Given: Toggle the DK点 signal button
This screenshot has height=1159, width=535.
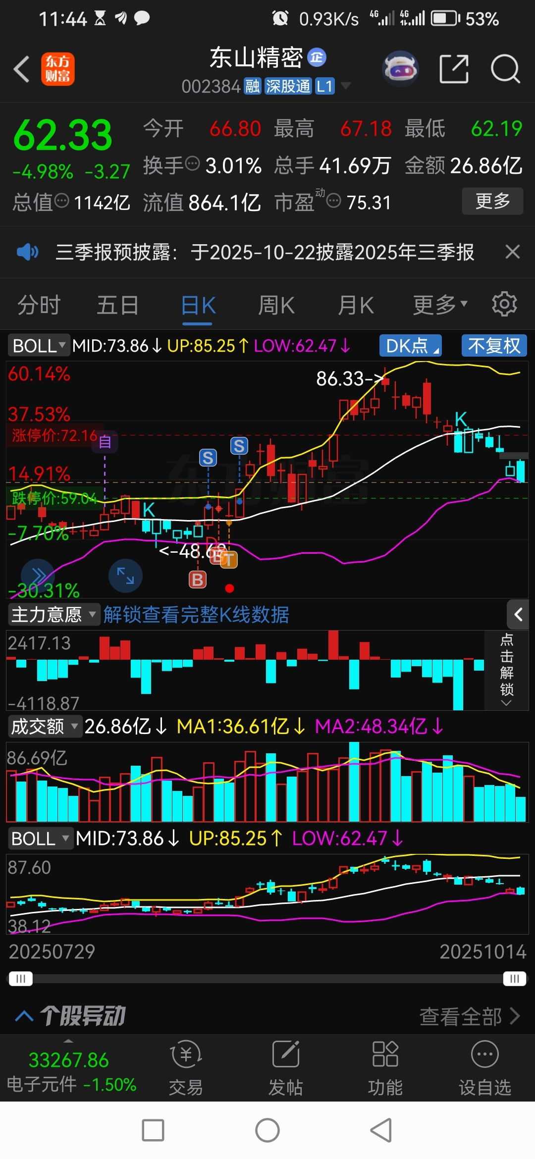Looking at the screenshot, I should point(411,345).
